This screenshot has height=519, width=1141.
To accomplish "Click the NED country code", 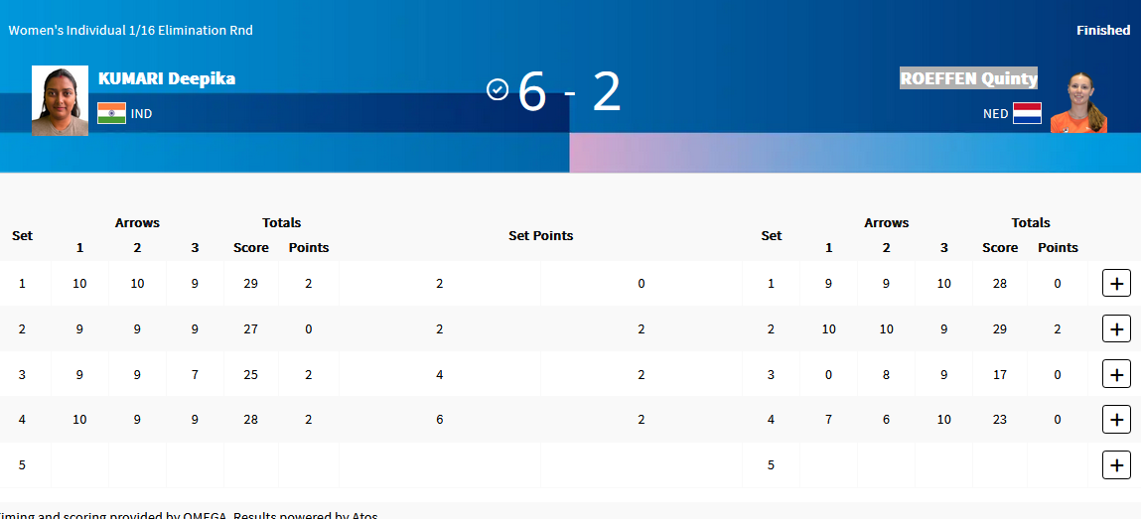I will [995, 114].
